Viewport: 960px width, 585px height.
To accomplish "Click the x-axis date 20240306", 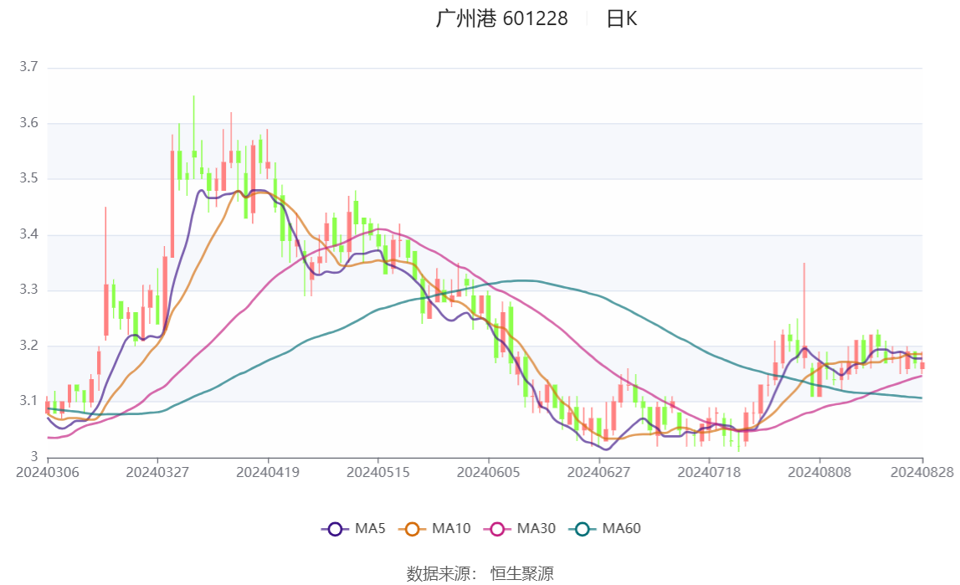I will tap(47, 473).
